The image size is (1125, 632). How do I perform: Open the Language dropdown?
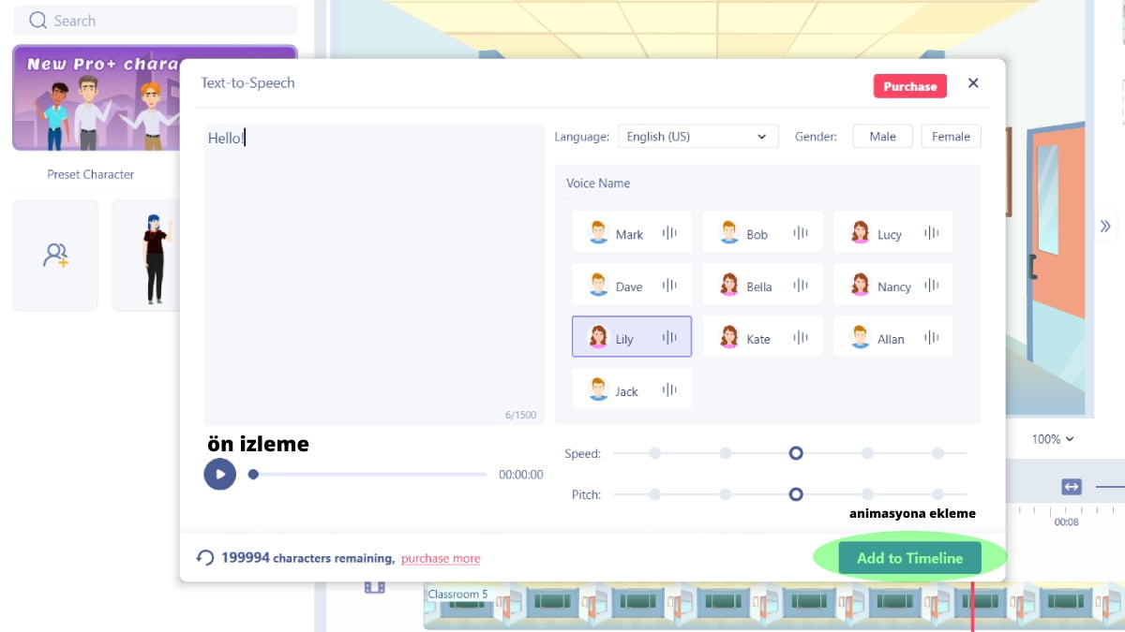[697, 137]
